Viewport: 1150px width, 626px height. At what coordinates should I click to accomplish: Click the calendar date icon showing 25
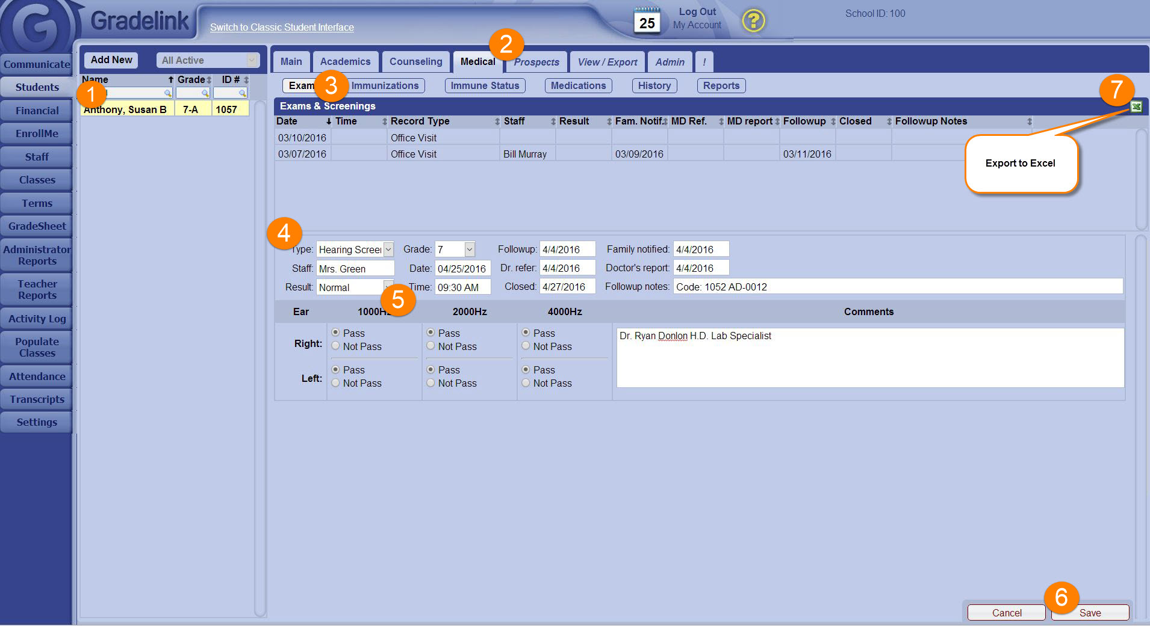pyautogui.click(x=647, y=20)
